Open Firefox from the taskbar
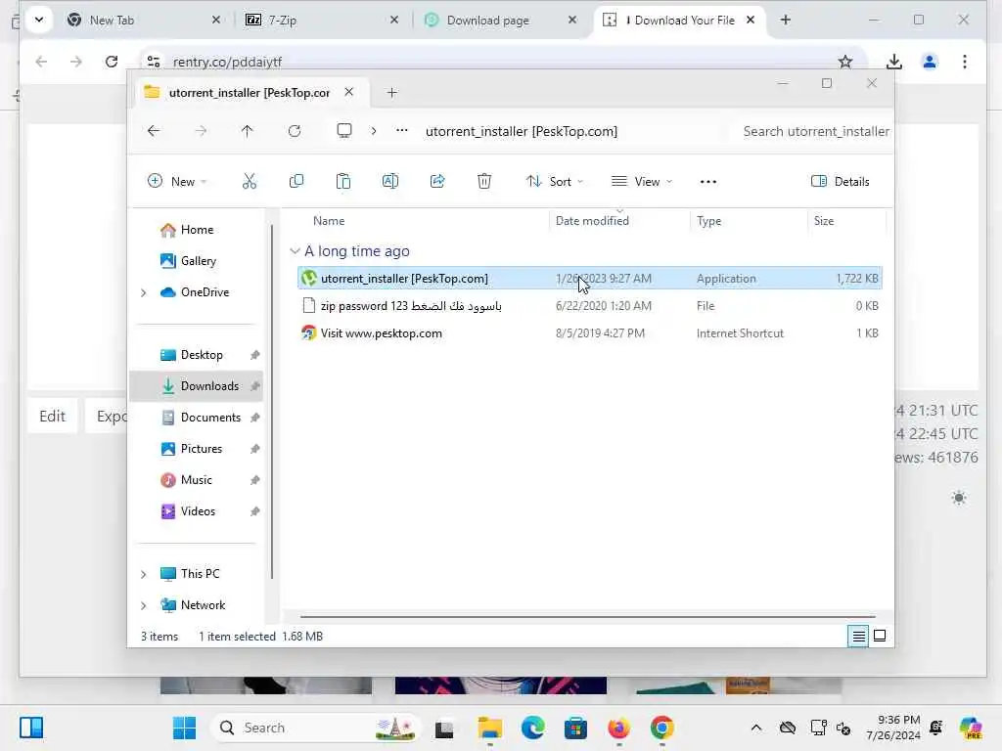Viewport: 1002px width, 751px height. [618, 728]
